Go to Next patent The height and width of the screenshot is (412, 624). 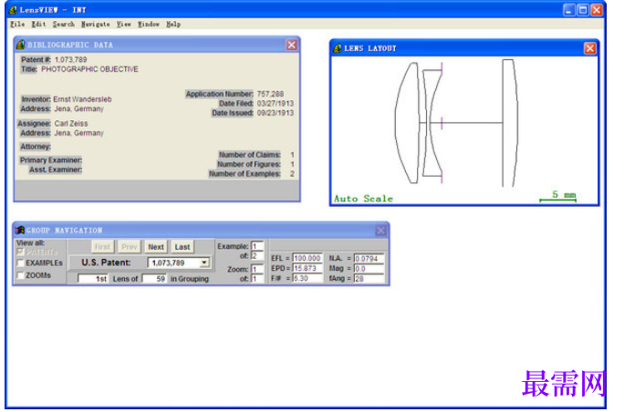156,247
